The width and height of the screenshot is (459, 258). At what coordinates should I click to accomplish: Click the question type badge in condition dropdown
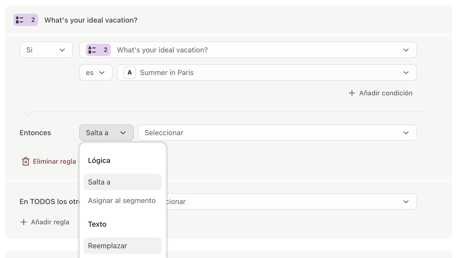98,50
